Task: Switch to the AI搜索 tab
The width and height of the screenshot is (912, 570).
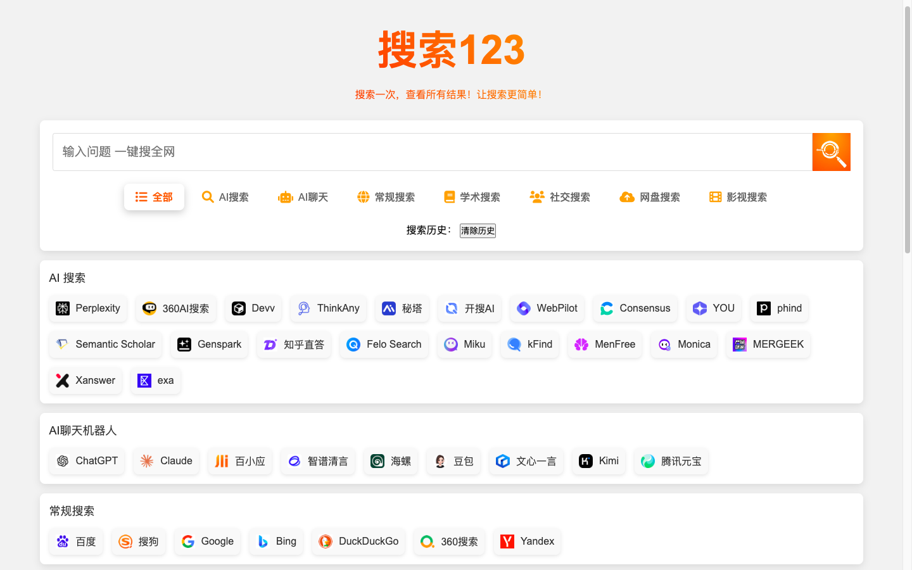Action: point(225,197)
